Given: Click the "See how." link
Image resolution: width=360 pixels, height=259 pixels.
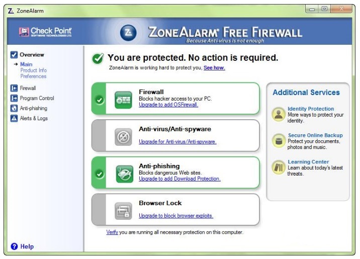Looking at the screenshot, I should tap(214, 67).
